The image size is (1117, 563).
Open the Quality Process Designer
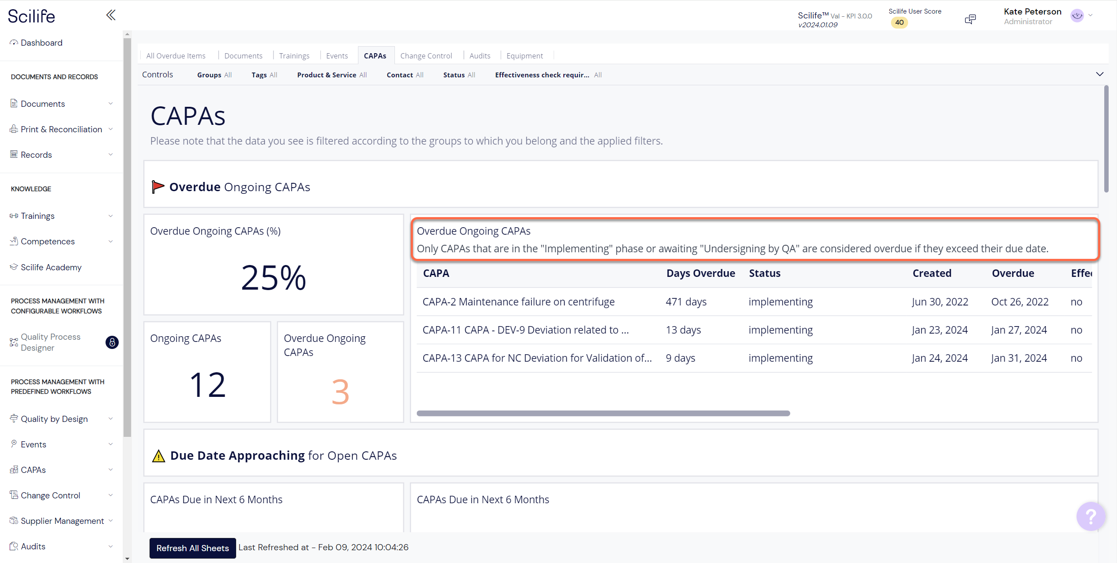tap(51, 342)
